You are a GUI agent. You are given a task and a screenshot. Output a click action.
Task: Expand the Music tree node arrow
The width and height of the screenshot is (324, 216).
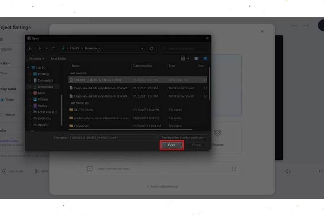(30, 93)
